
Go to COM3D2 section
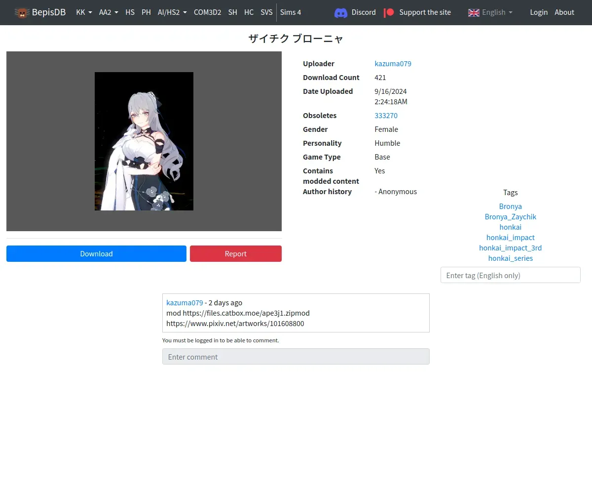[x=207, y=12]
